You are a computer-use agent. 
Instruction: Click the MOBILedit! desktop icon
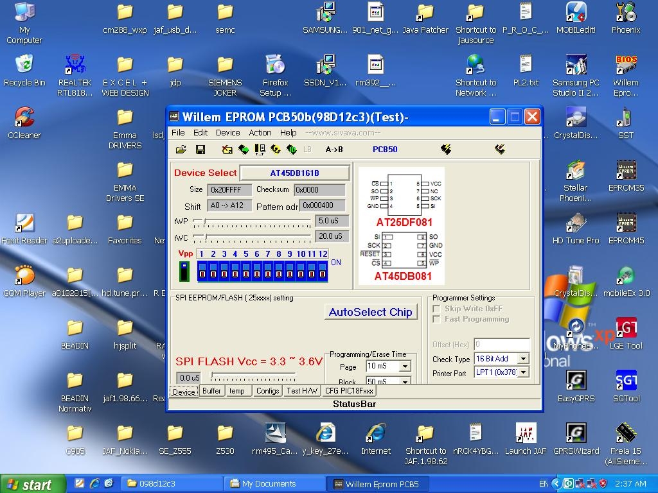[576, 18]
